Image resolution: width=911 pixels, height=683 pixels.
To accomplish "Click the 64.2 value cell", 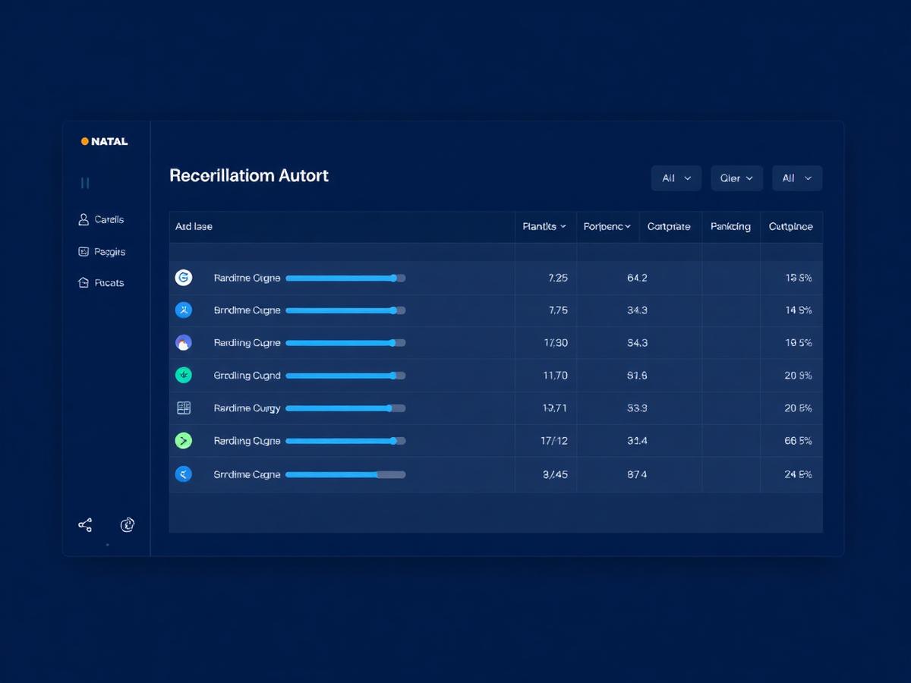I will [637, 278].
